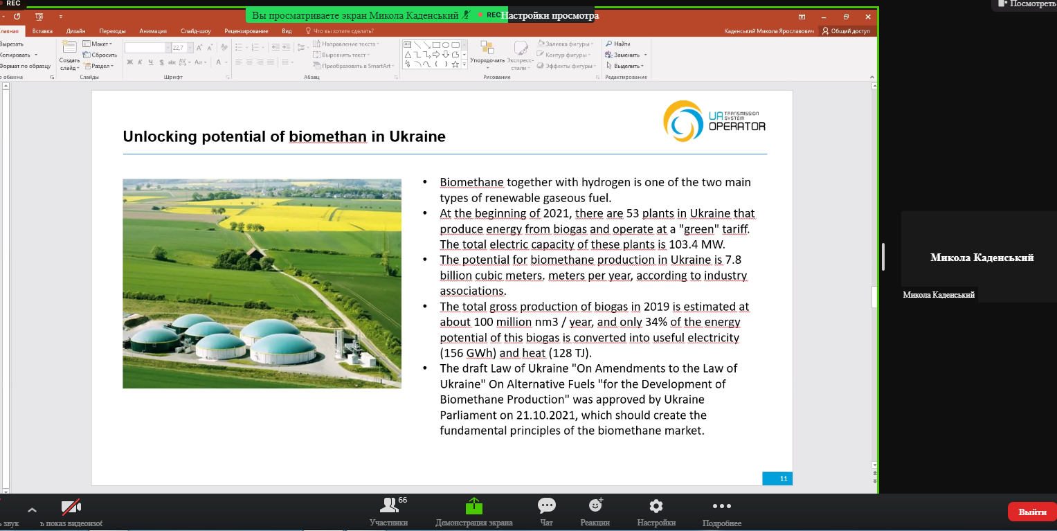
Task: Toggle the video camera on or off
Action: pyautogui.click(x=71, y=507)
